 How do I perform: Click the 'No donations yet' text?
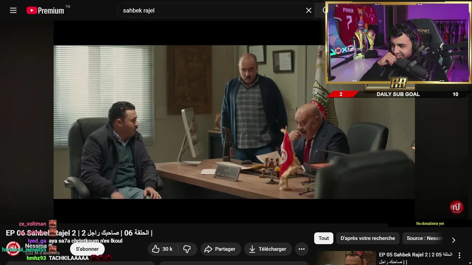tap(430, 223)
